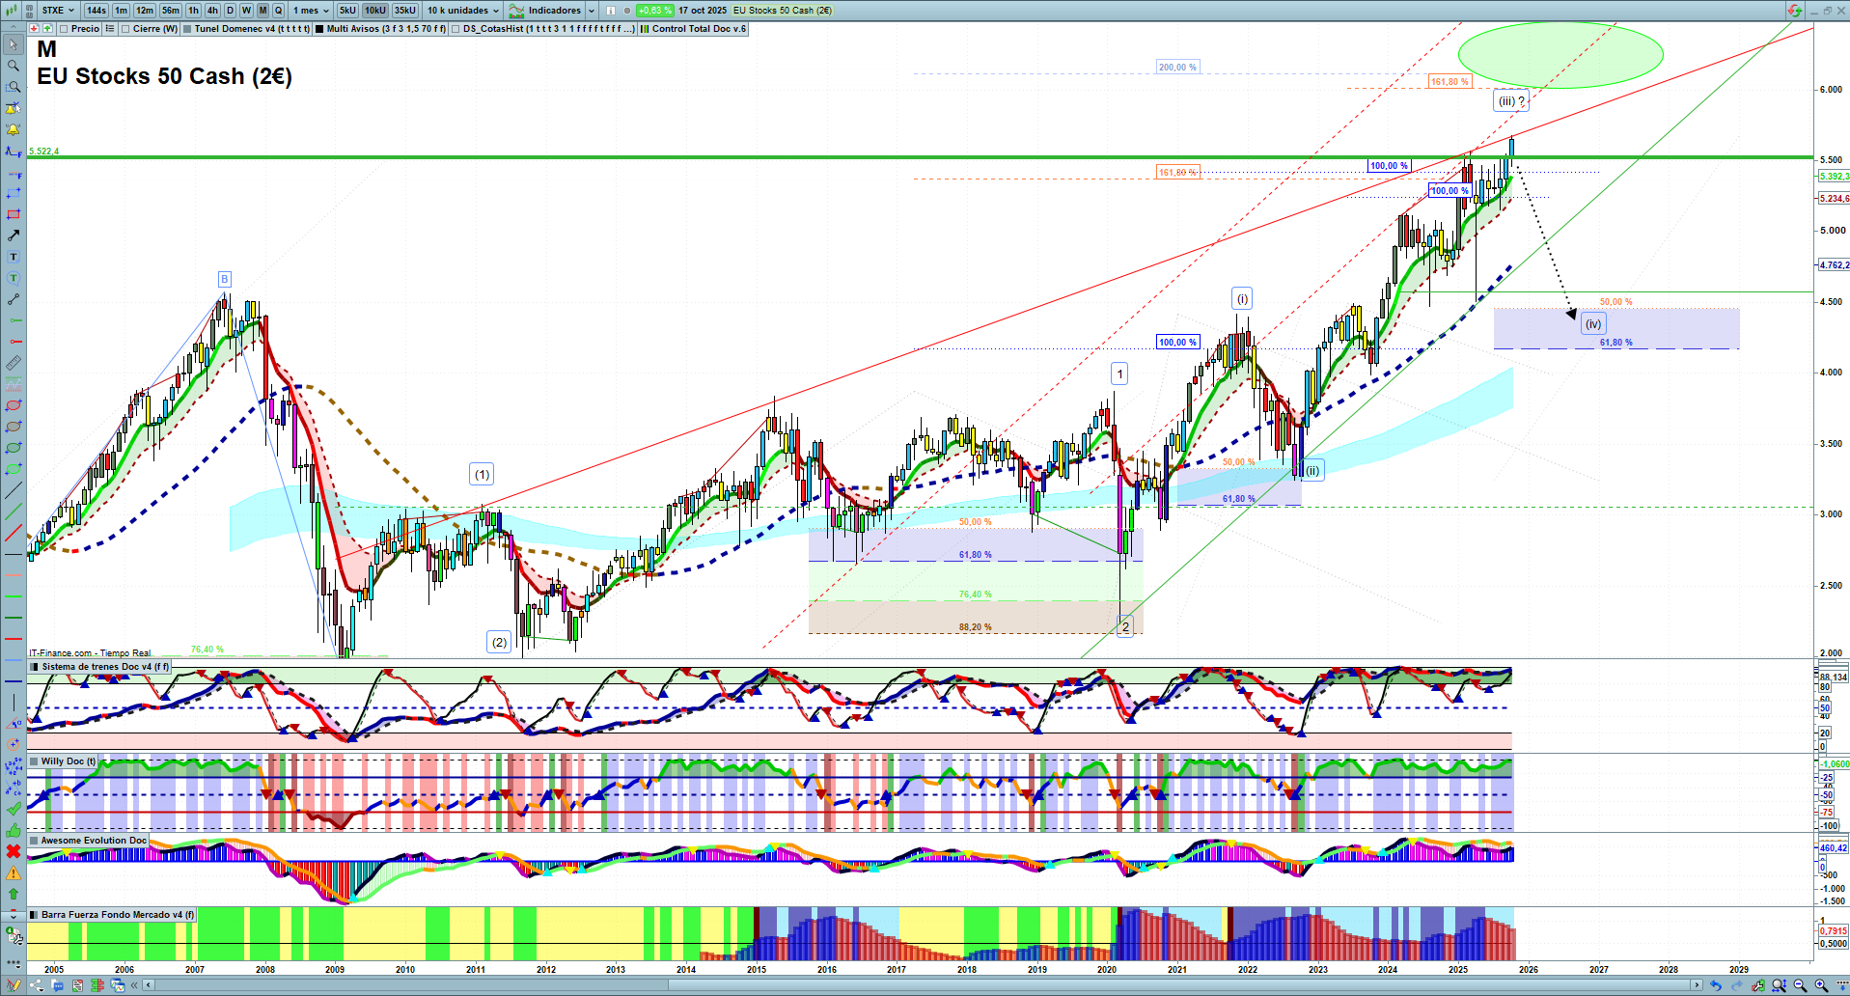
Task: Choose the ruler measurement tool
Action: [x=14, y=363]
